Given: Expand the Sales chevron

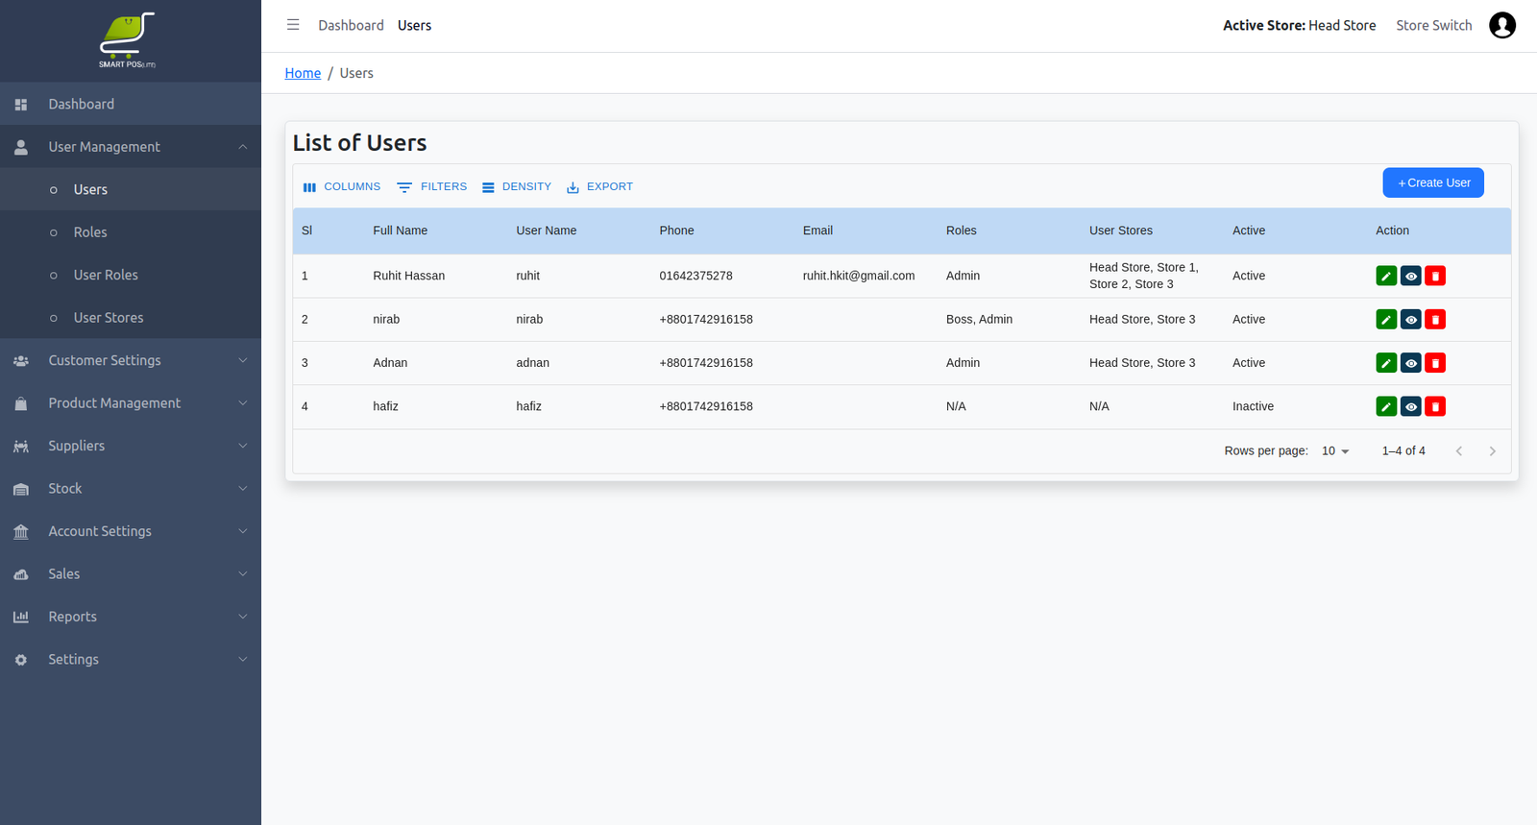Looking at the screenshot, I should [x=243, y=574].
